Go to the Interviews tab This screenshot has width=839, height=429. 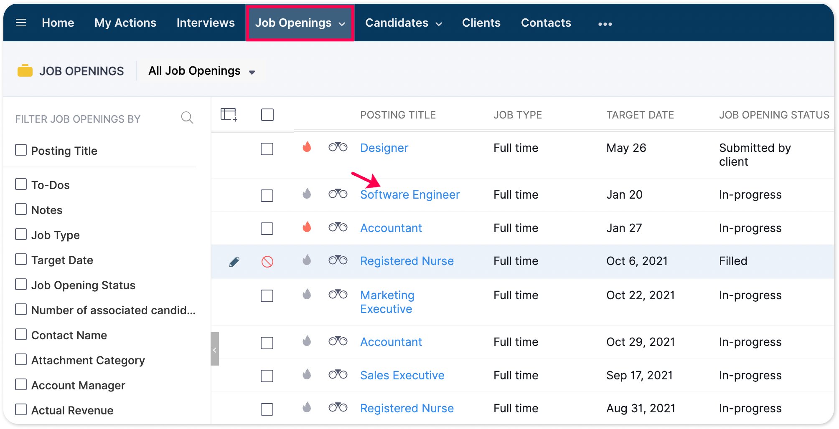click(x=206, y=23)
